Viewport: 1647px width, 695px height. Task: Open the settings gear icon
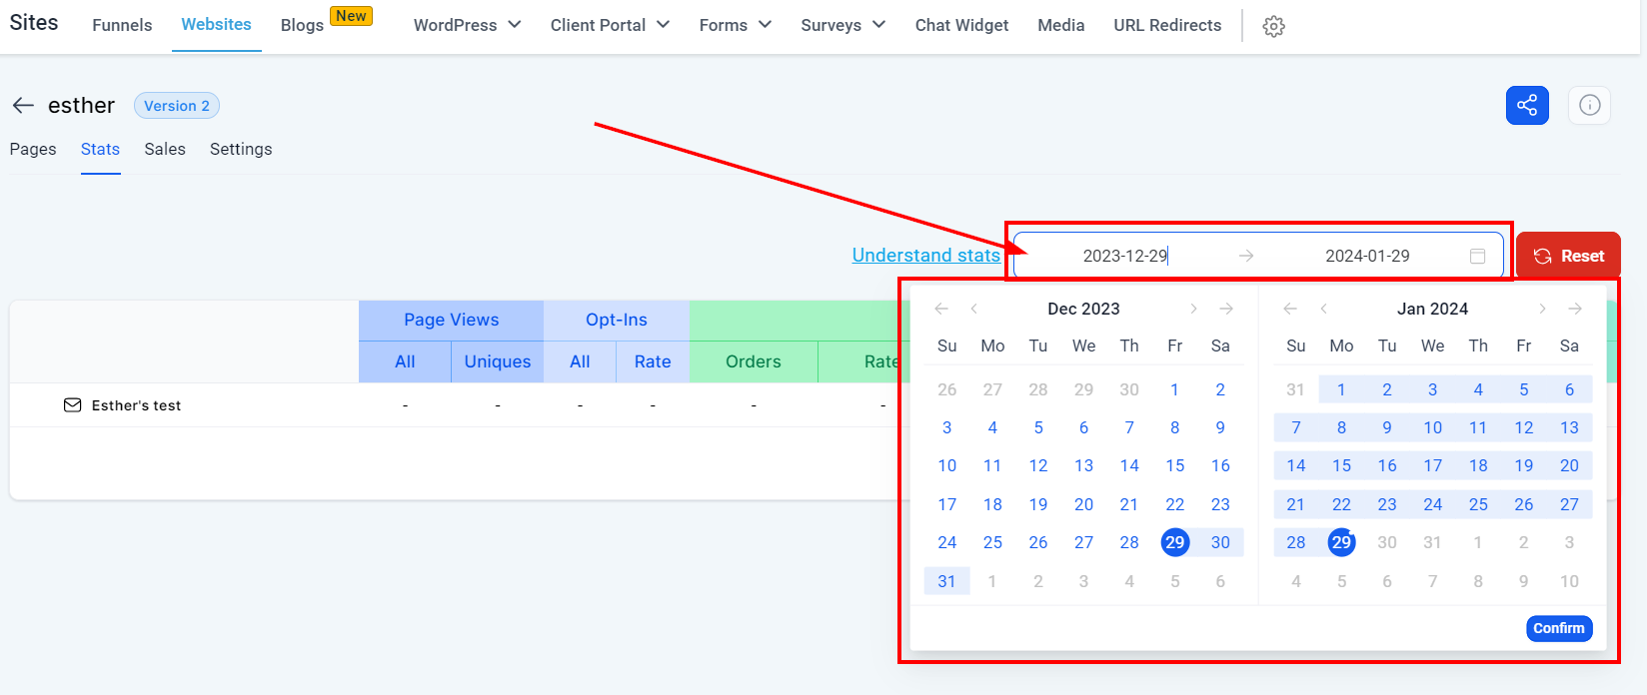[1273, 26]
